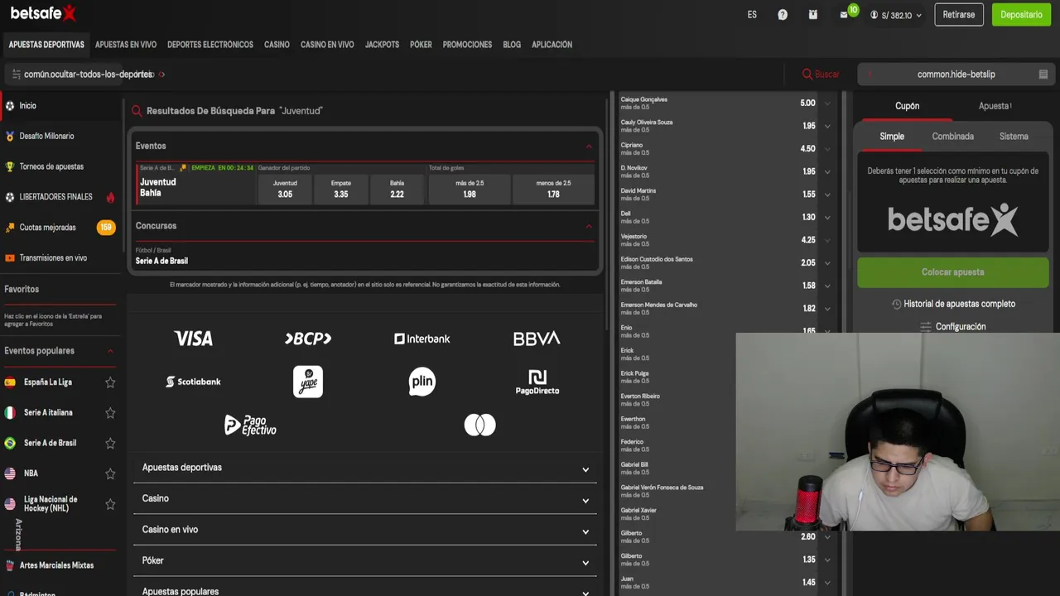This screenshot has height=596, width=1060.
Task: Click the PagoEfectivo logo
Action: 250,425
